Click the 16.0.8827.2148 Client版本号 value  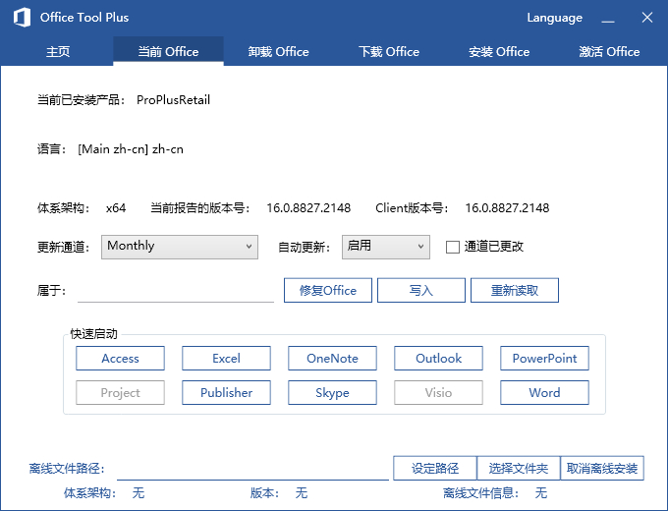507,208
